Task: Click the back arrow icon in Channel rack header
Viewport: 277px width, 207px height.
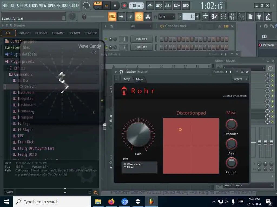Action: tap(111, 26)
